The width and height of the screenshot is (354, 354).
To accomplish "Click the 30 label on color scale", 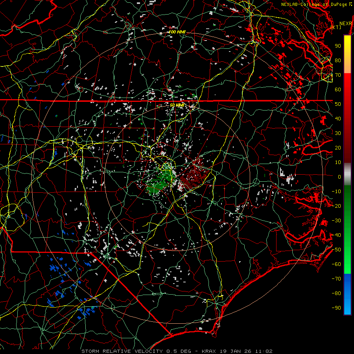I will pyautogui.click(x=338, y=133).
